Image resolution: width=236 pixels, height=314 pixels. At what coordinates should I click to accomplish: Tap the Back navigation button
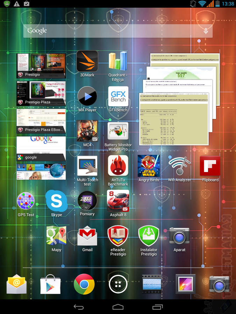[78, 307]
